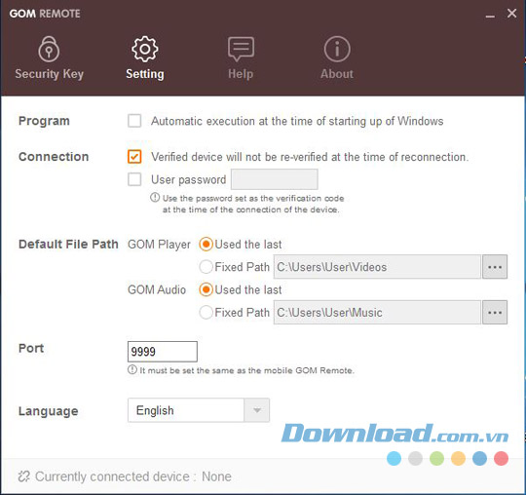The width and height of the screenshot is (526, 495).
Task: Open the About info icon
Action: click(x=337, y=50)
